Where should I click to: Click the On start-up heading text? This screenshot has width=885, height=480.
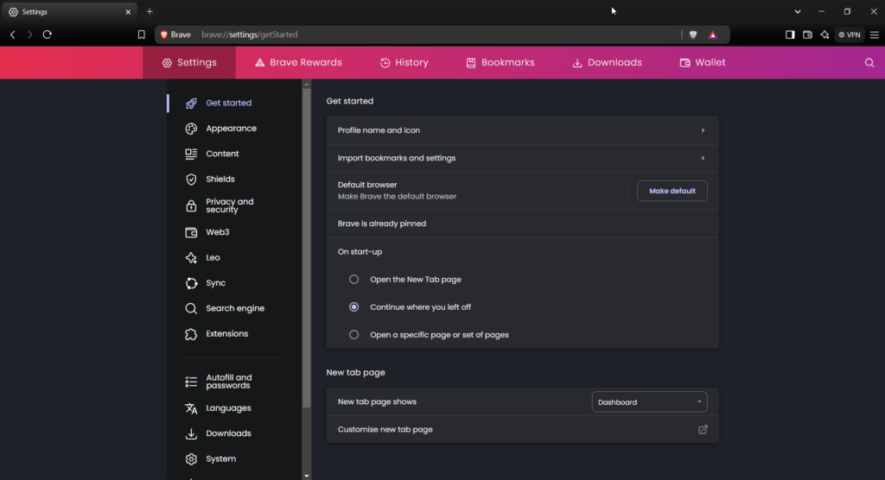pyautogui.click(x=360, y=251)
